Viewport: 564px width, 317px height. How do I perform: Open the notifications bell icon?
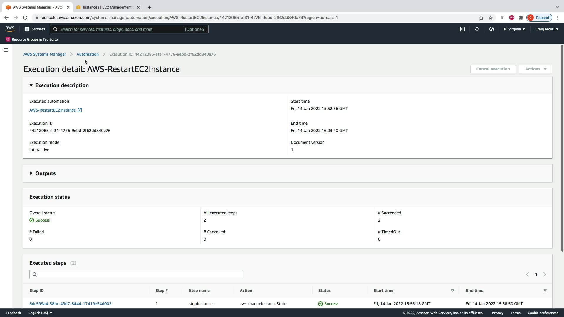(477, 29)
